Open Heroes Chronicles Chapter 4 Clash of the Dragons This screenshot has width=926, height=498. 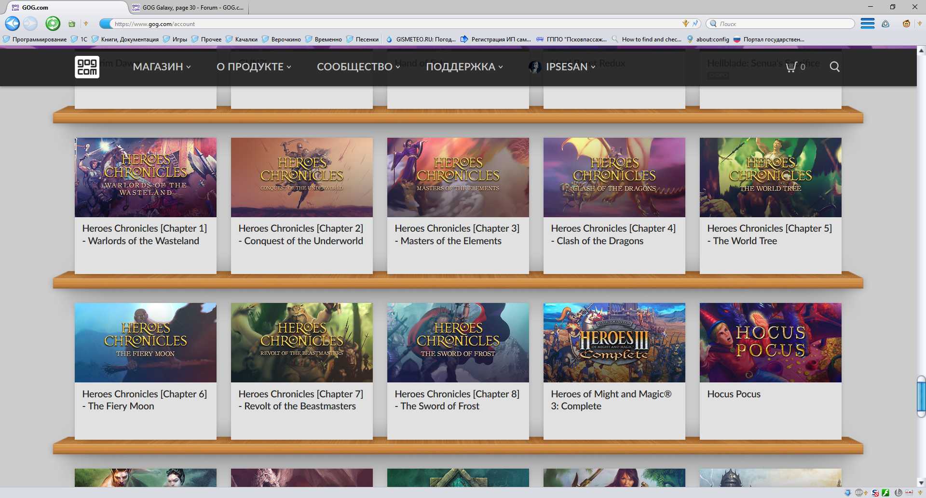pos(614,206)
